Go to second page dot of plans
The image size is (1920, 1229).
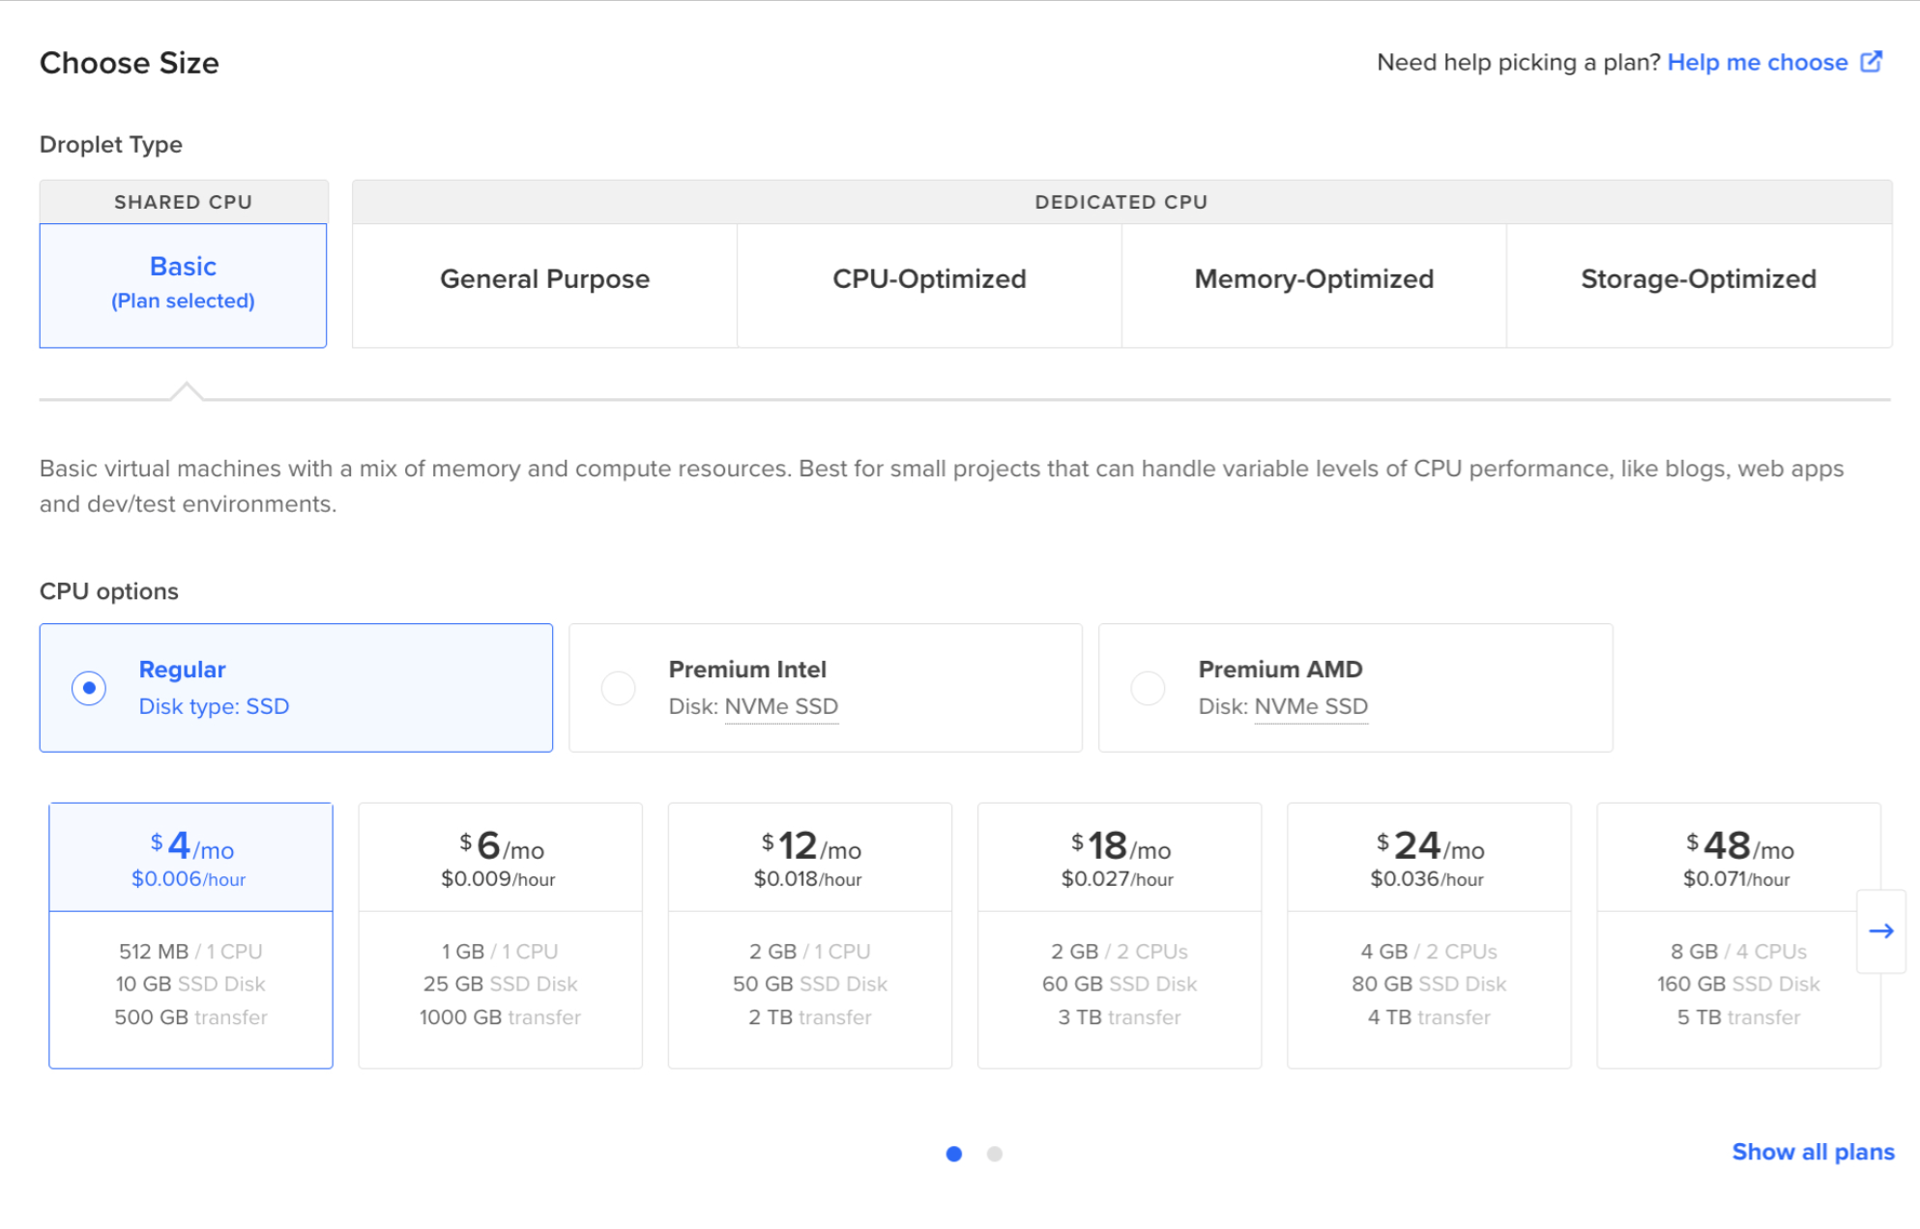[994, 1154]
